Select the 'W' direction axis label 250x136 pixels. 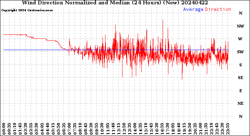tap(240, 39)
